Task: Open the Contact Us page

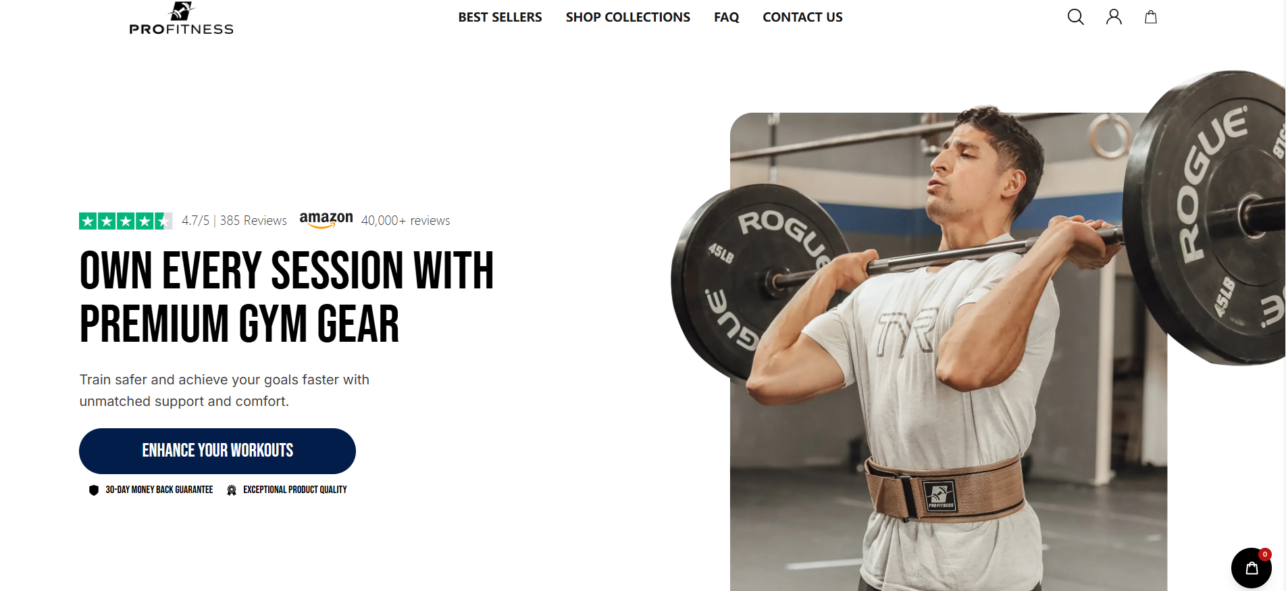Action: [x=802, y=17]
